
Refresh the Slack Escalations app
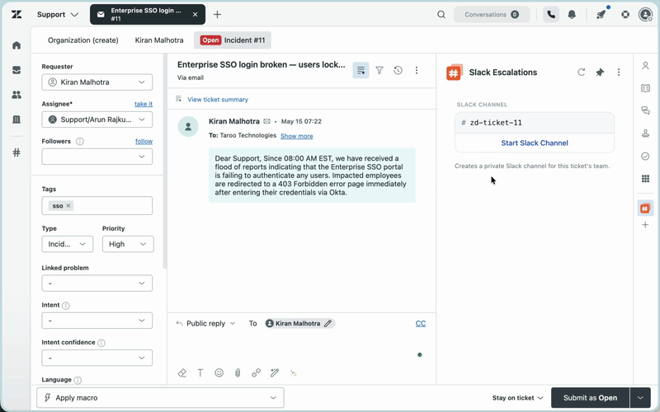[x=582, y=73]
